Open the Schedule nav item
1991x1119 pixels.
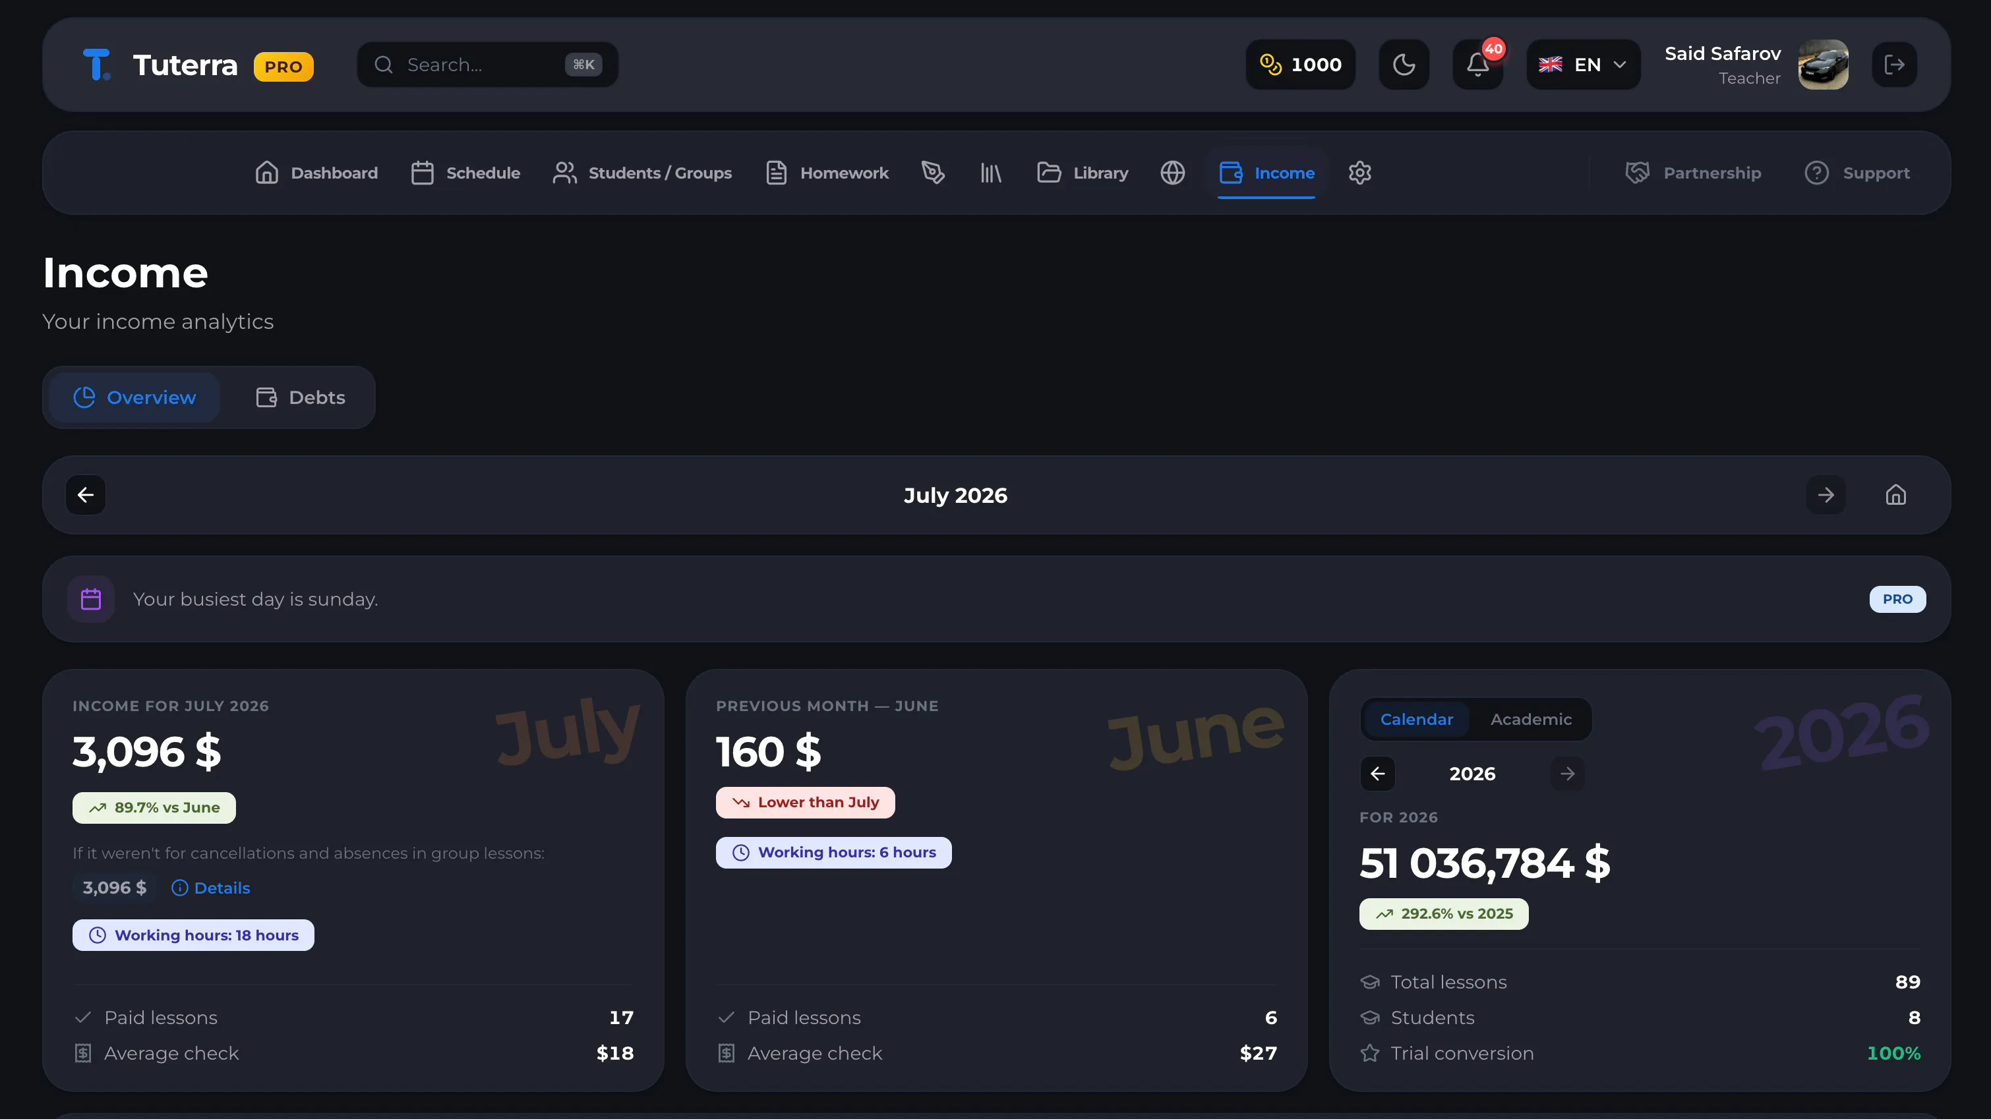(x=465, y=173)
